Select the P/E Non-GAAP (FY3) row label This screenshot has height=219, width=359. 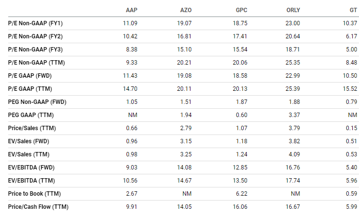35,50
